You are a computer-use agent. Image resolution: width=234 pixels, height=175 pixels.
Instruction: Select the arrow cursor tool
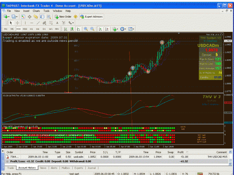click(11, 23)
